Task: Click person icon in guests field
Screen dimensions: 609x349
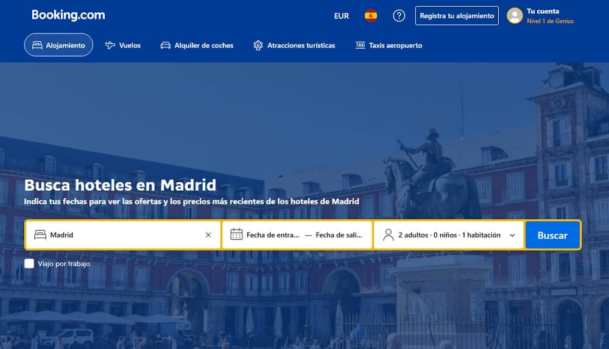Action: tap(389, 234)
